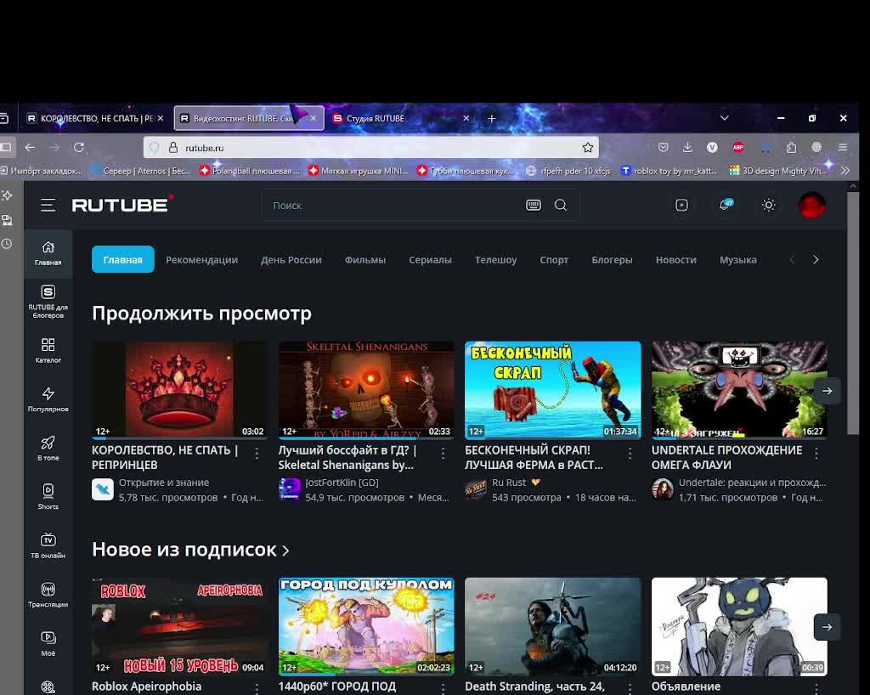Viewport: 870px width, 695px height.
Task: Open Моё in the sidebar
Action: tap(48, 643)
